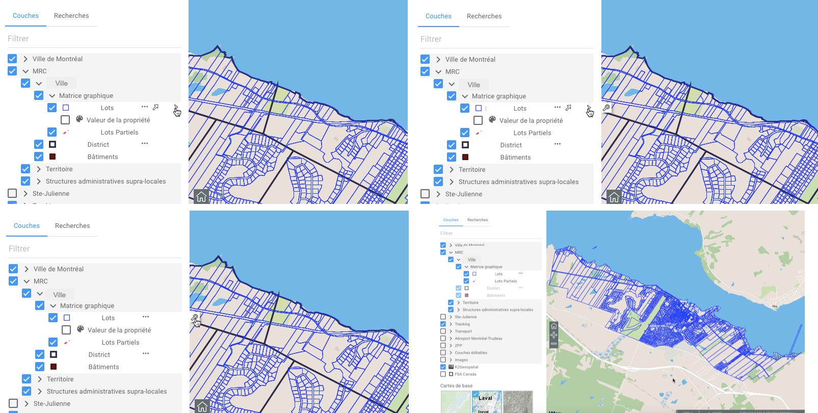Check the Aéroport Montréal-Trudeau layer checkbox
Image resolution: width=818 pixels, height=413 pixels.
tap(443, 339)
